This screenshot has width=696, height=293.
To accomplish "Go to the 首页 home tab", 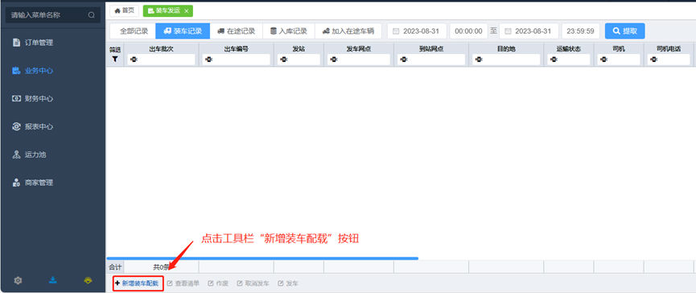I will pos(124,10).
